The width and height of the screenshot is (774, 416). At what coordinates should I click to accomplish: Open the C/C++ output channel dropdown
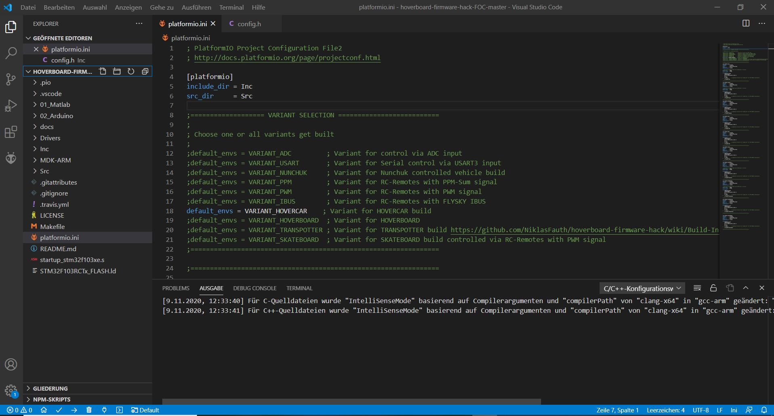[642, 288]
